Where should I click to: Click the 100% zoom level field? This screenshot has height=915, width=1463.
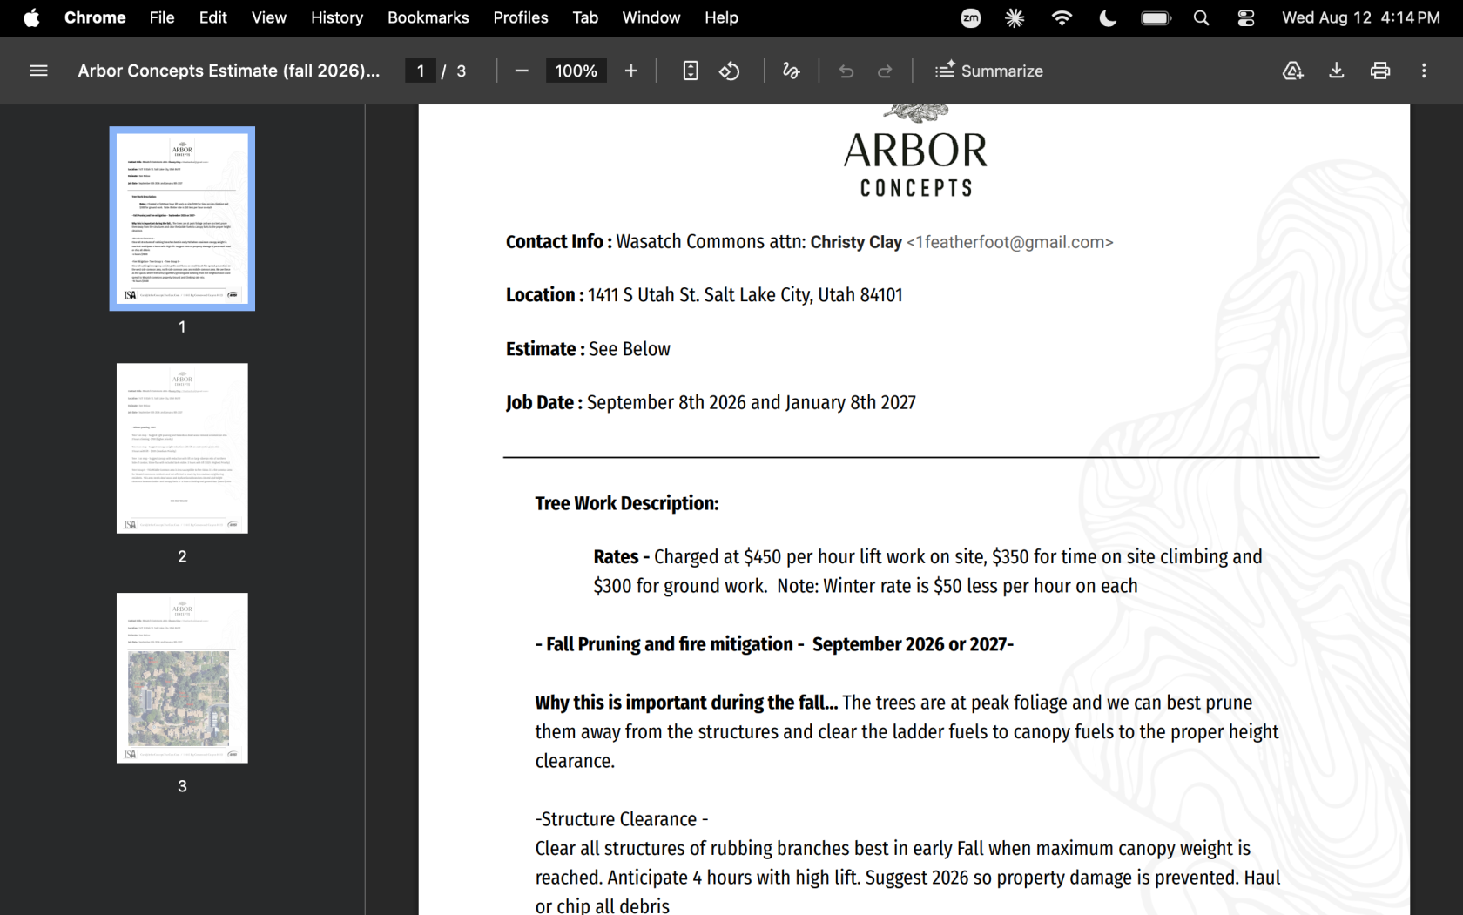pyautogui.click(x=576, y=71)
